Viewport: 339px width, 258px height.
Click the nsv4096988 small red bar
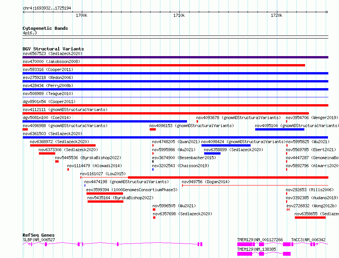[x=25, y=129]
